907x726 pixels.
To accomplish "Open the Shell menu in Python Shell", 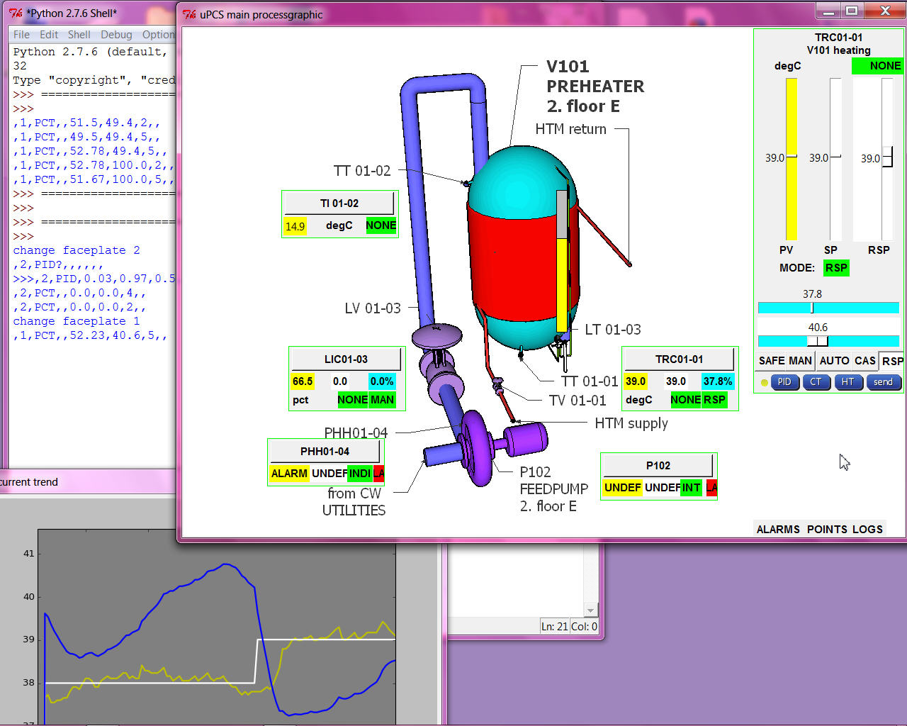I will coord(79,34).
